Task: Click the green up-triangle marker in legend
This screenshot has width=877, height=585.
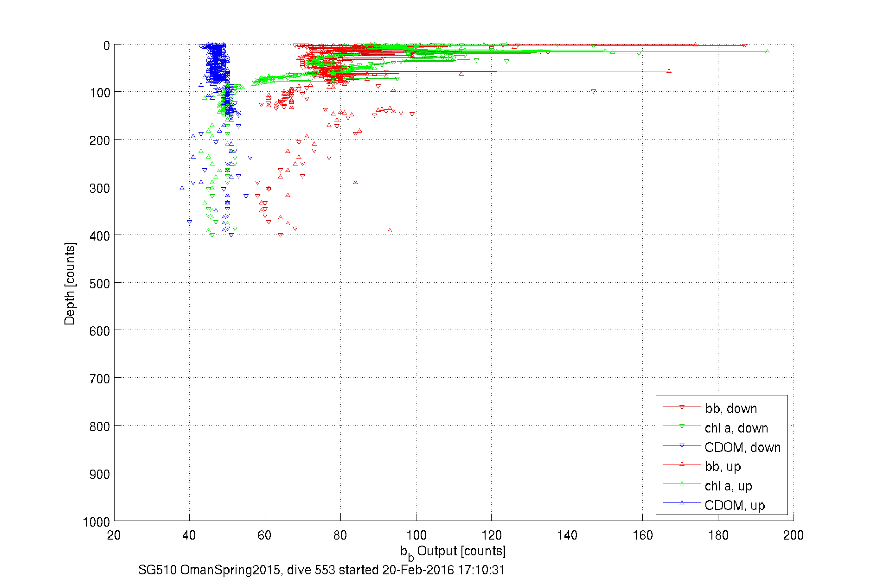Action: click(682, 483)
